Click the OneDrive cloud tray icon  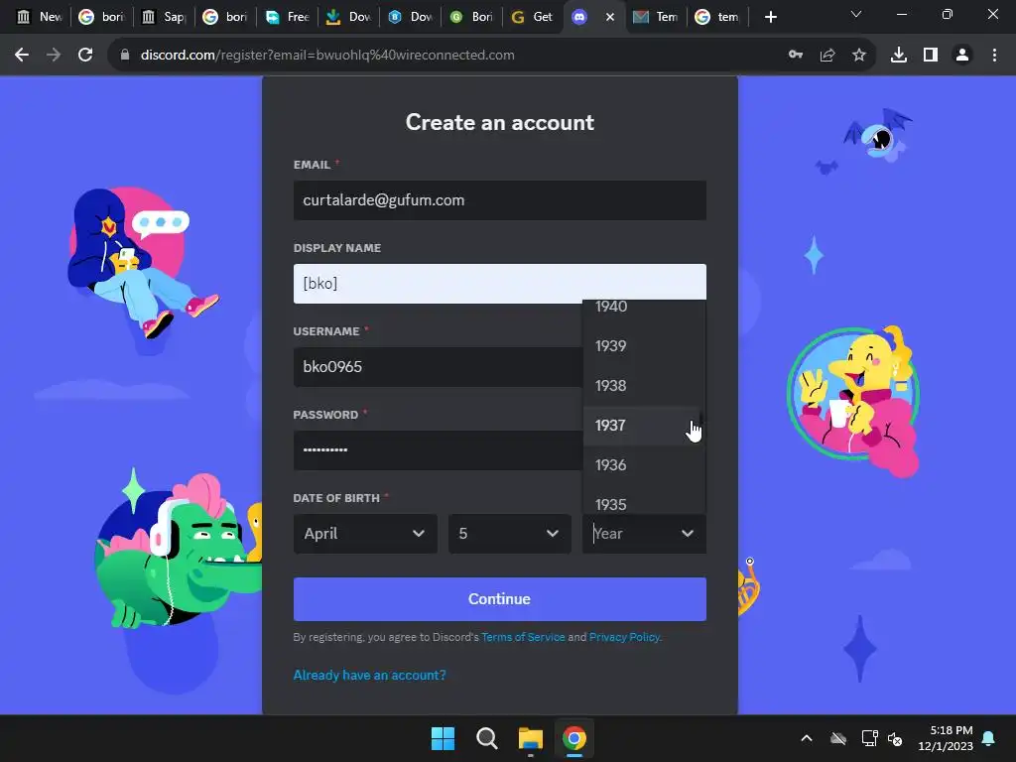tap(838, 738)
